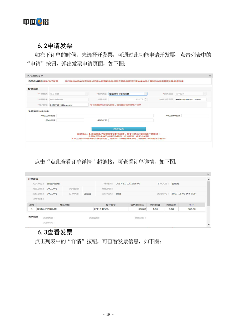The width and height of the screenshot is (237, 336).
Task: Open the 发票项目 dropdown
Action: (205, 94)
